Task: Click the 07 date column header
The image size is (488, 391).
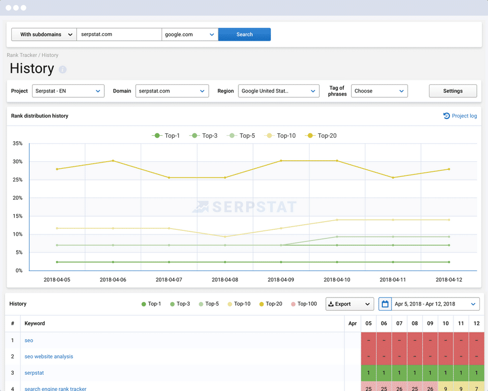Action: 400,323
